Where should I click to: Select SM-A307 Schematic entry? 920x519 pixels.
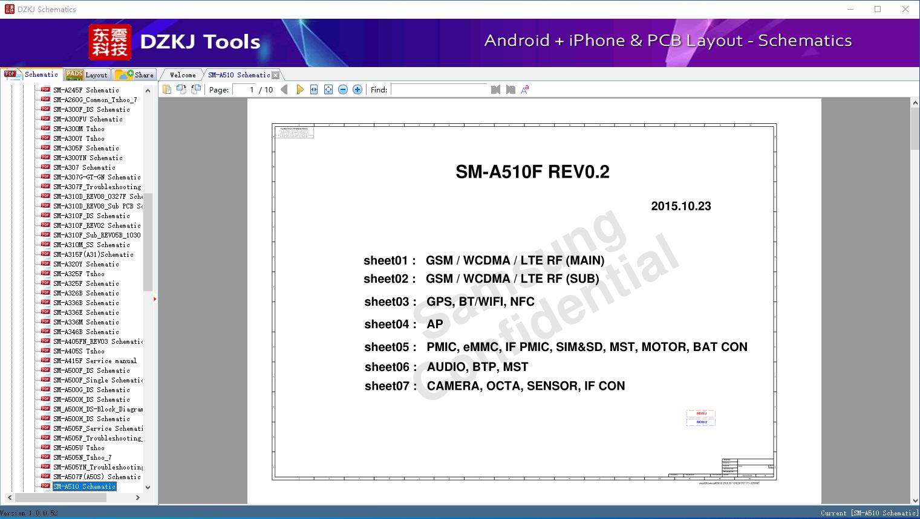tap(84, 167)
